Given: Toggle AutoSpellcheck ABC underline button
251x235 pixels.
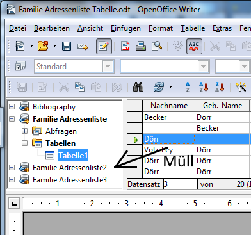Looking at the screenshot, I should (x=194, y=46).
